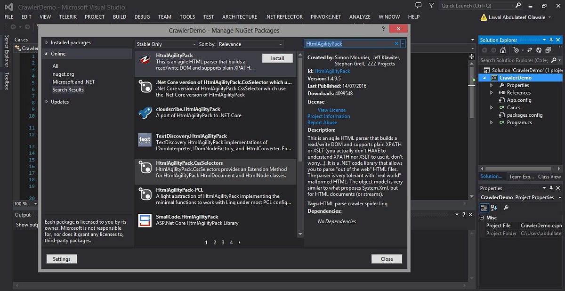This screenshot has height=291, width=565.
Task: Open the TELERIK menu
Action: (68, 17)
